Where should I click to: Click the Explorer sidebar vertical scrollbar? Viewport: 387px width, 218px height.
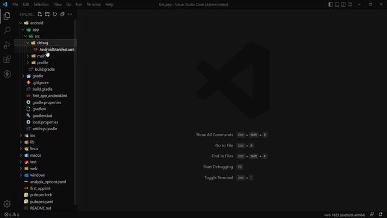tap(75, 111)
